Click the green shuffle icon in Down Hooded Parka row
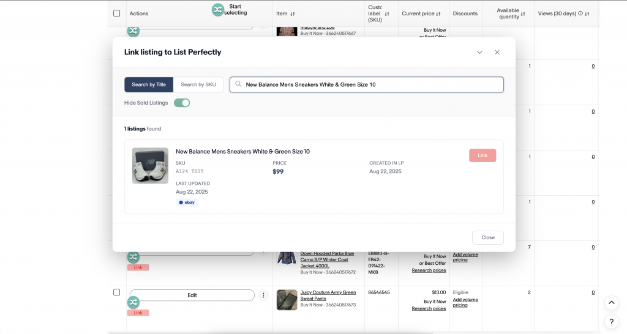Screen dimensions: 627x334 [x=133, y=257]
